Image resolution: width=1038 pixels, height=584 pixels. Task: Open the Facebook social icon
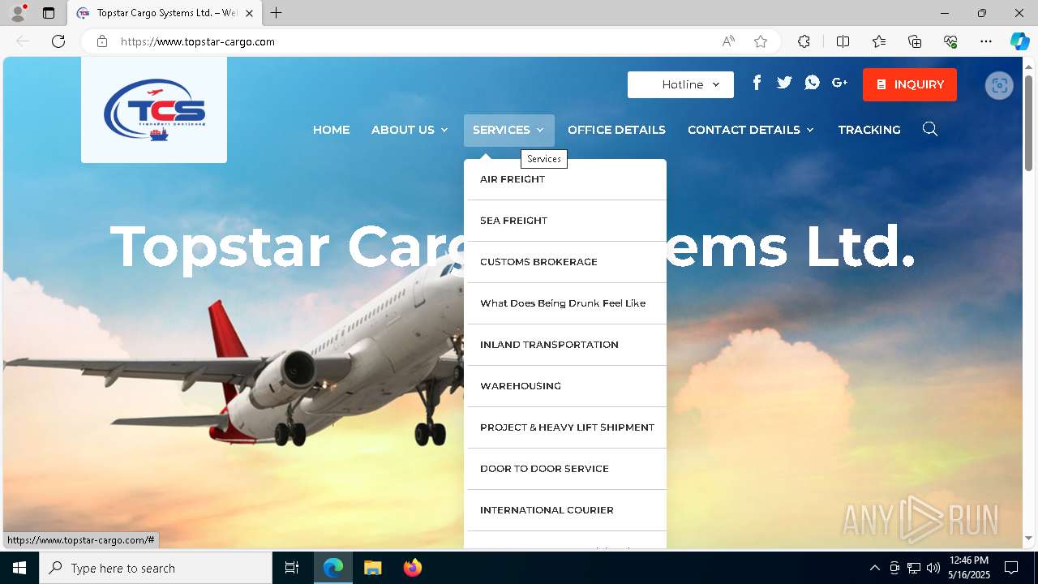(757, 83)
